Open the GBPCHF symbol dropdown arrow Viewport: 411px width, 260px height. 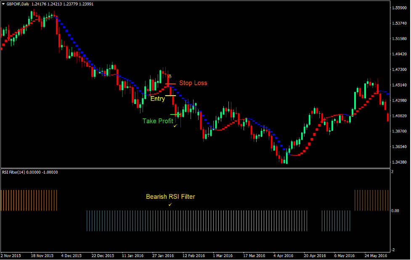tap(3, 3)
